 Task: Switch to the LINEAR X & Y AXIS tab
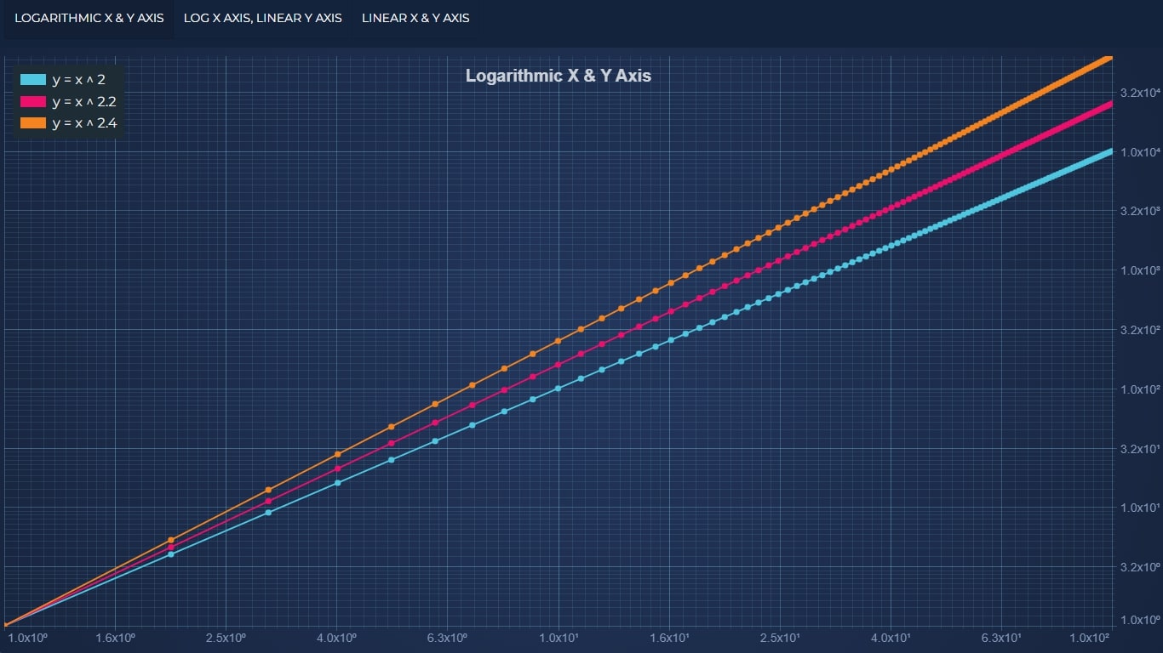[x=415, y=18]
